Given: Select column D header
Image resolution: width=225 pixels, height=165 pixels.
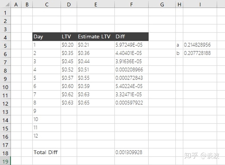Looking at the screenshot, I should coord(69,4).
